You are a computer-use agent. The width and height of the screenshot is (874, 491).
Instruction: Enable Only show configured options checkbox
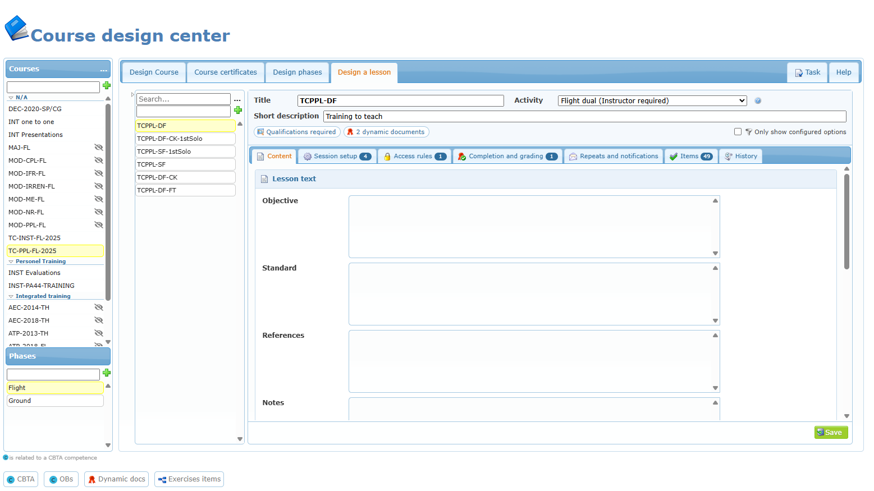click(738, 132)
